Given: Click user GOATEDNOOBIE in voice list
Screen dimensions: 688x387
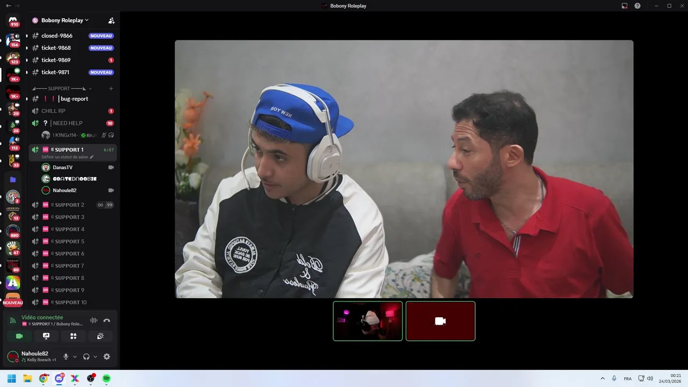Looking at the screenshot, I should [x=78, y=178].
